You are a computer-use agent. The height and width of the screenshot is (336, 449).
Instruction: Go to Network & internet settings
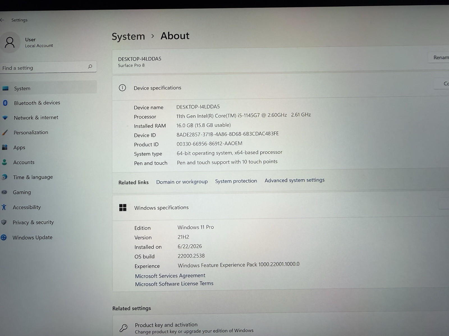point(36,118)
